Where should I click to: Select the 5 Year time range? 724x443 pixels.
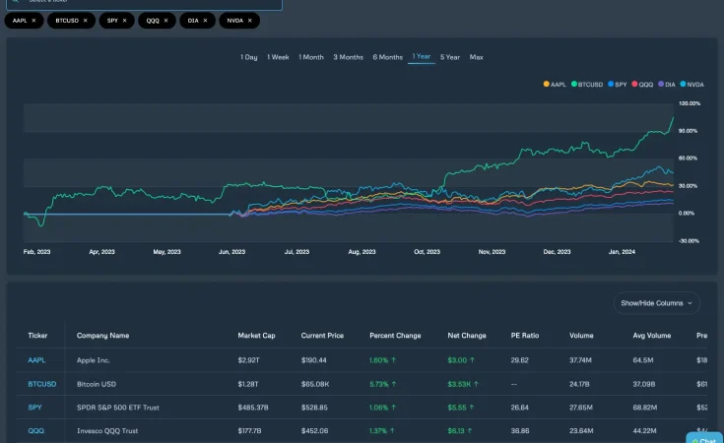click(x=449, y=57)
